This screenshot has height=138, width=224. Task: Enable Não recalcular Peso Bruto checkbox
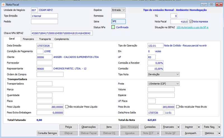(x=178, y=107)
